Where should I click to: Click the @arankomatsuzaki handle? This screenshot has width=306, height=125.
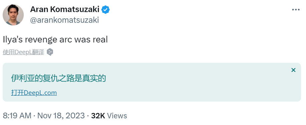point(64,20)
